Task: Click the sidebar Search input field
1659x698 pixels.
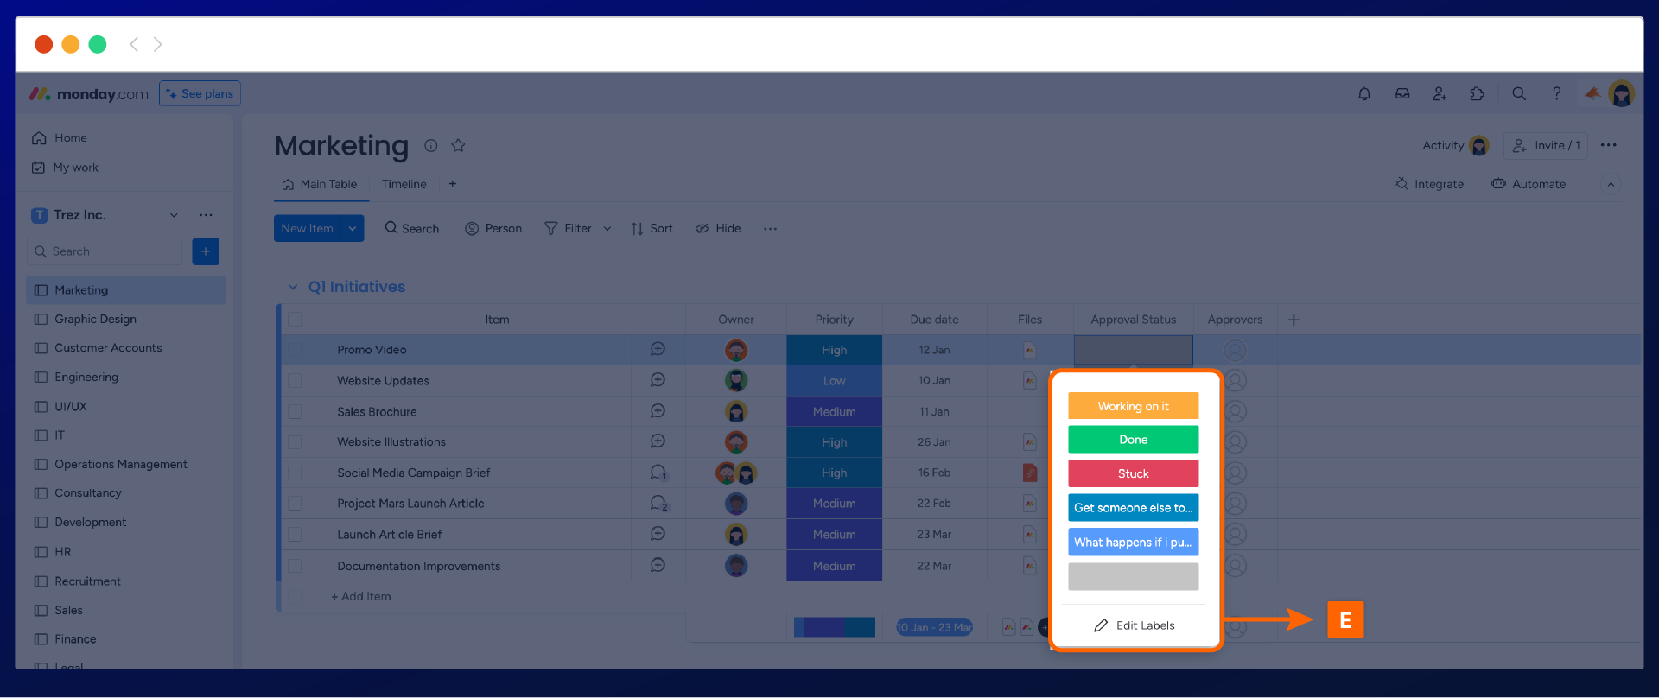Action: point(105,251)
